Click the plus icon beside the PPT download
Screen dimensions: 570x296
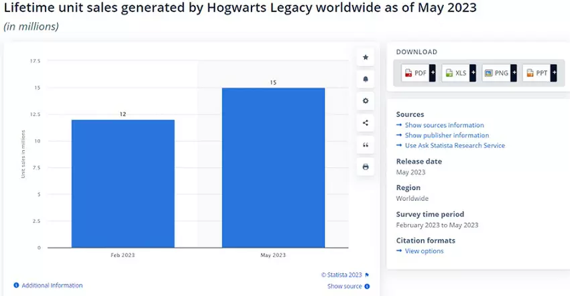(553, 72)
